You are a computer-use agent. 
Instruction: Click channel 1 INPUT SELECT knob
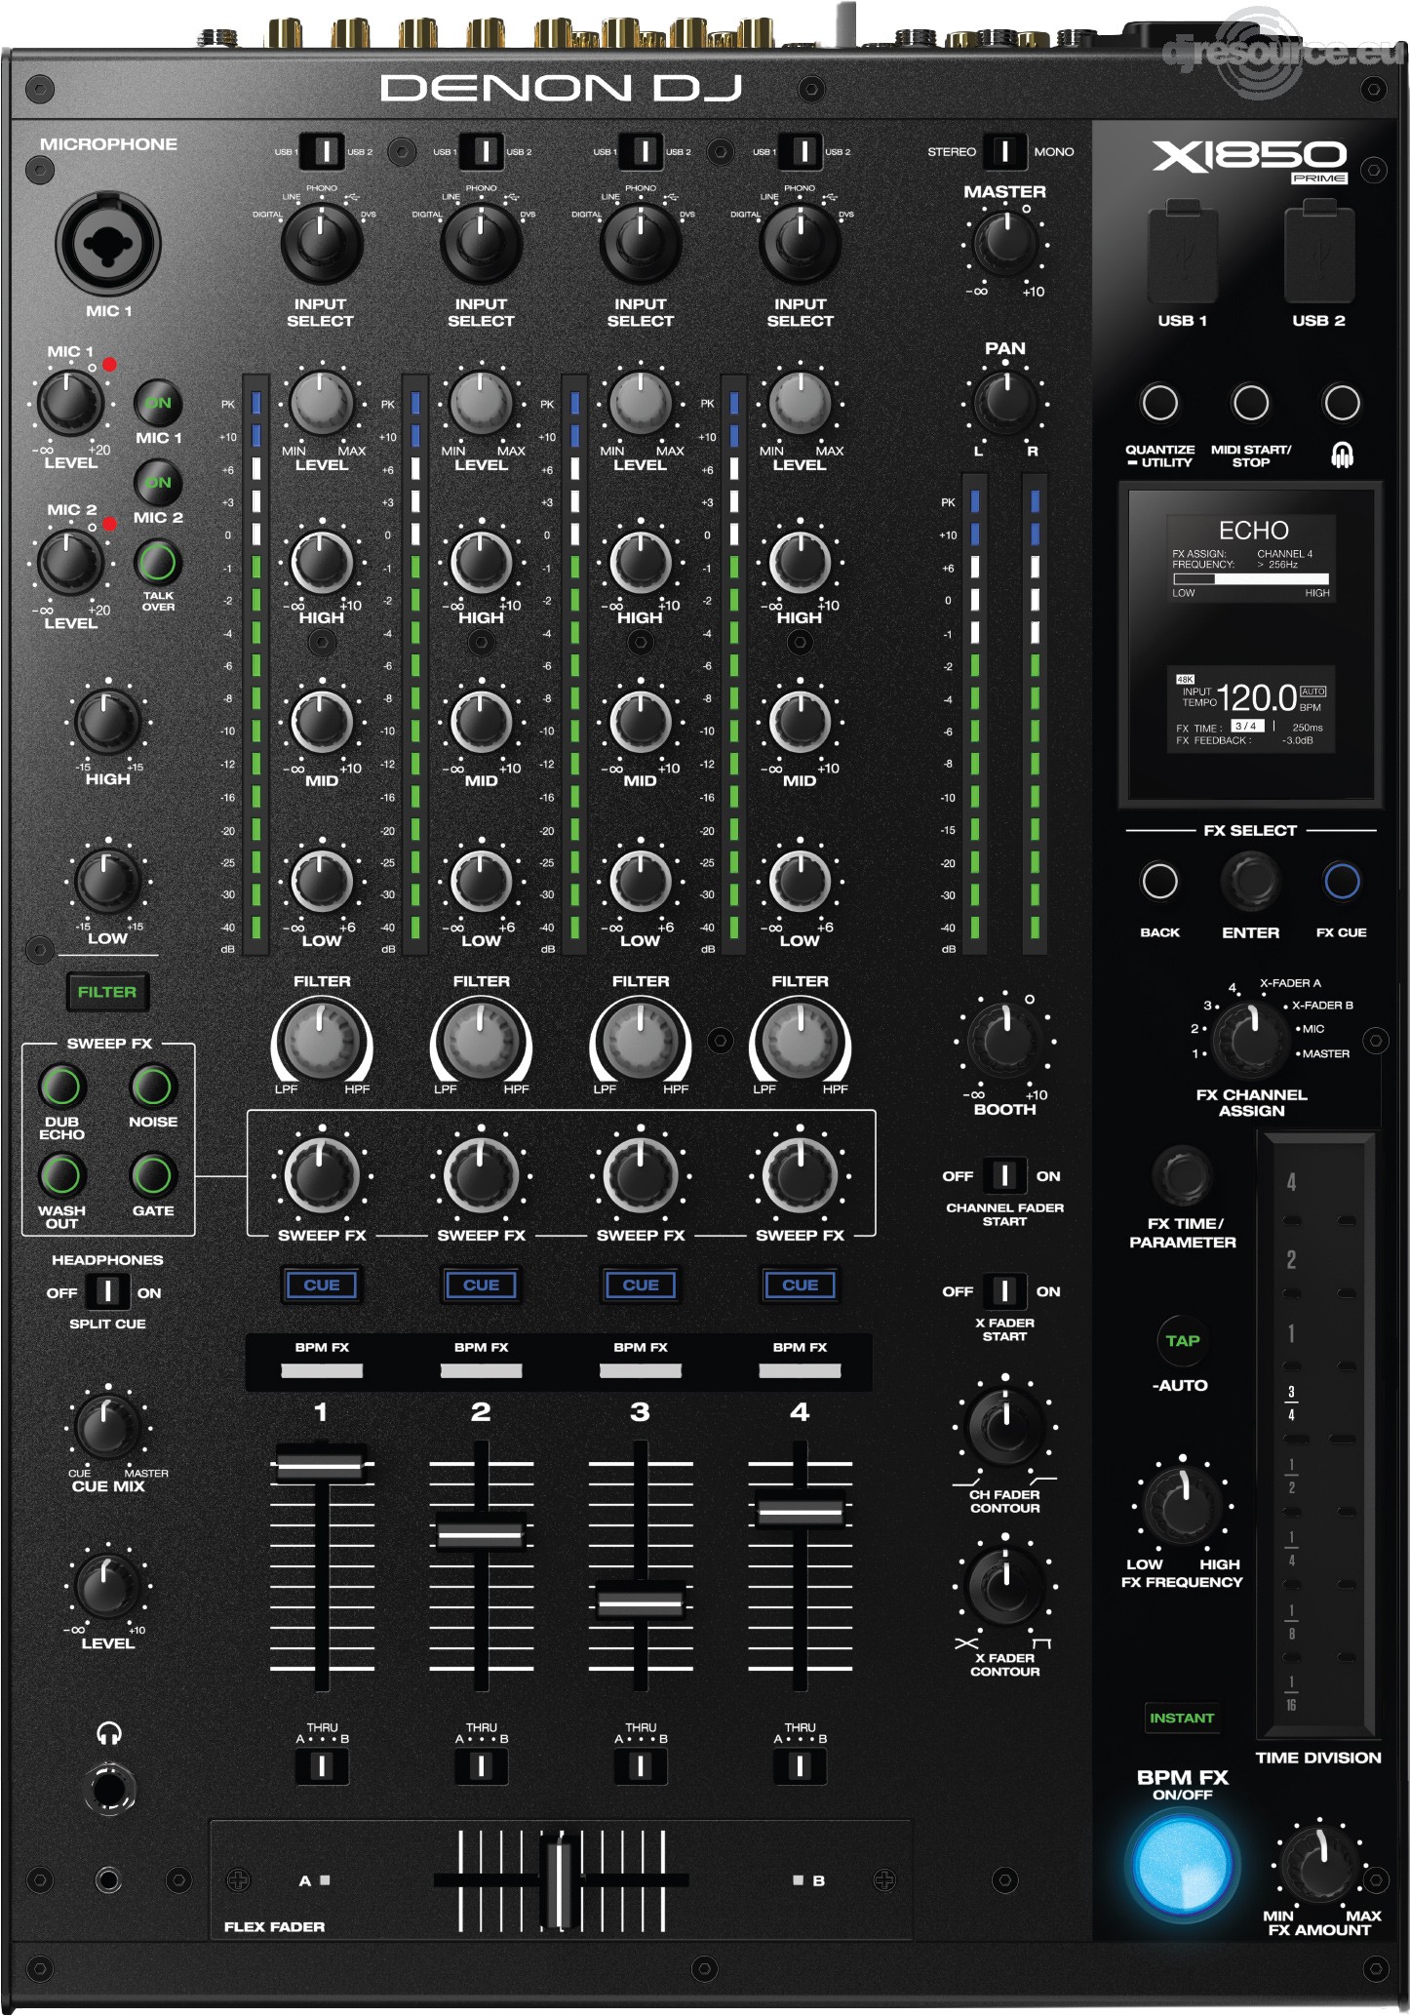(322, 242)
